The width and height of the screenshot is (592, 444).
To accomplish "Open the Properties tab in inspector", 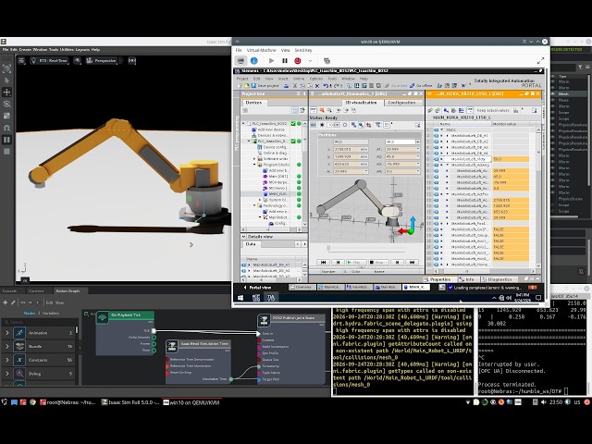I will (x=438, y=279).
